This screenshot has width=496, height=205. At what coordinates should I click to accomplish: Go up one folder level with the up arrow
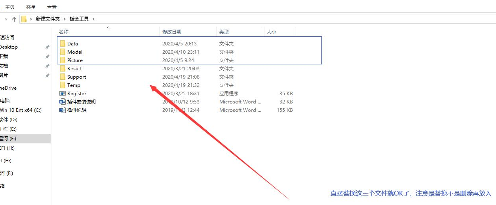pos(14,19)
